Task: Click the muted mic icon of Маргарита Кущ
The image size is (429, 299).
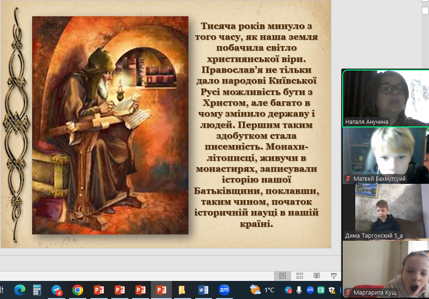Action: 348,292
